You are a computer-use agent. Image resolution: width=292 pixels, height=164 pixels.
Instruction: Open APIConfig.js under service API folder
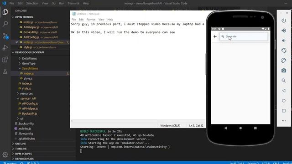point(41,103)
